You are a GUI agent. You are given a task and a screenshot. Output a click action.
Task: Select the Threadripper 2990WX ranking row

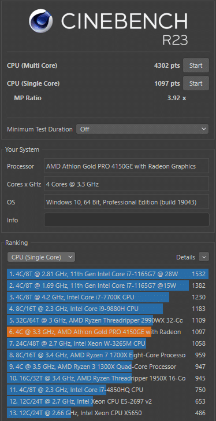tap(107, 320)
